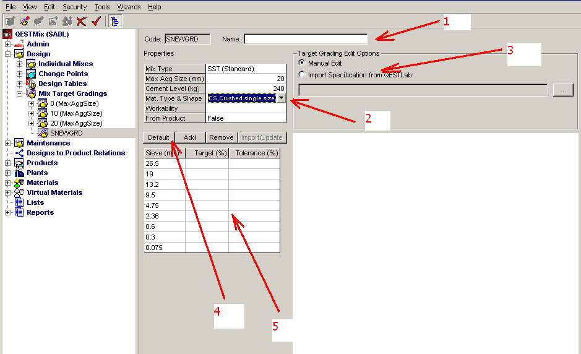Click the Plants factory icon in tree
Viewport: 581px width, 354px height.
19,173
